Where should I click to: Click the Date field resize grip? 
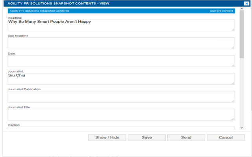click(233, 66)
